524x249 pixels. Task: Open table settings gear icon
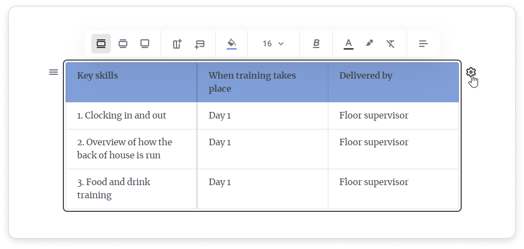471,72
